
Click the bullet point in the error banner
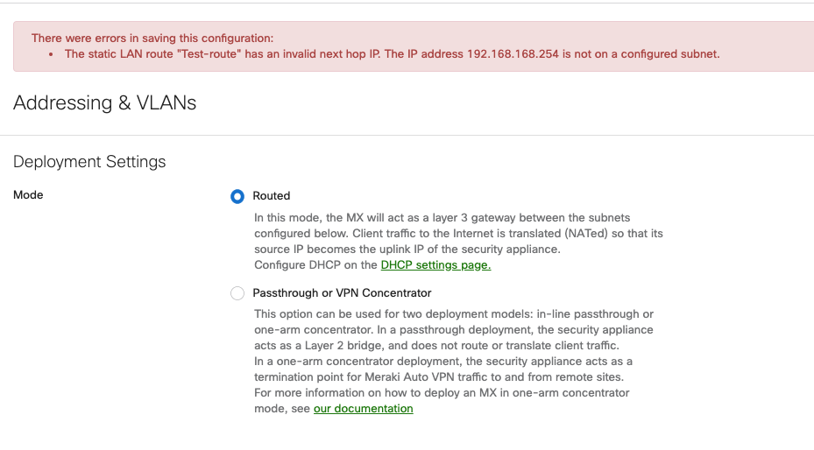click(x=55, y=54)
